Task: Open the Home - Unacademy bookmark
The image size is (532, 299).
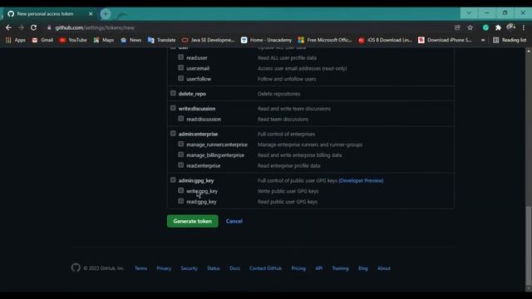Action: (266, 40)
